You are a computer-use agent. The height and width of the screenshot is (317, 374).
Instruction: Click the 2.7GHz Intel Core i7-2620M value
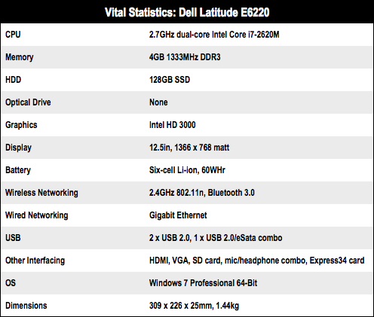point(214,35)
